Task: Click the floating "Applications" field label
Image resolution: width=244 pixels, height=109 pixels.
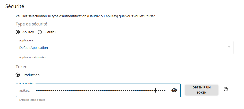Action: point(26,41)
